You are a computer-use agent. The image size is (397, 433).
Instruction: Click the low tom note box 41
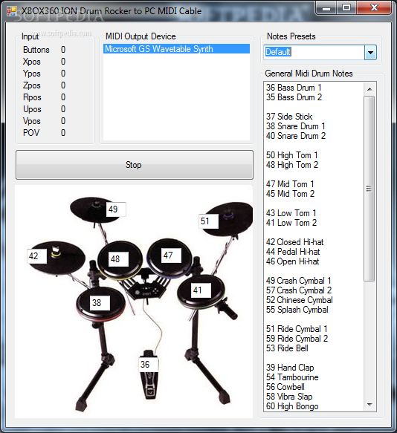(201, 290)
